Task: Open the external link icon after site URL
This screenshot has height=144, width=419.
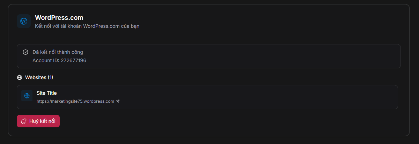Action: tap(118, 101)
